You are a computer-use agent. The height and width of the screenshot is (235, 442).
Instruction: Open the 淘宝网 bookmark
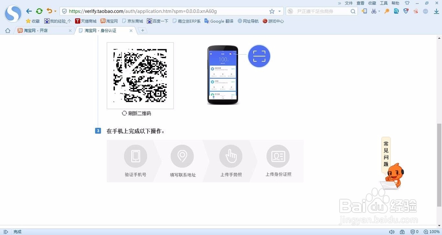click(109, 21)
